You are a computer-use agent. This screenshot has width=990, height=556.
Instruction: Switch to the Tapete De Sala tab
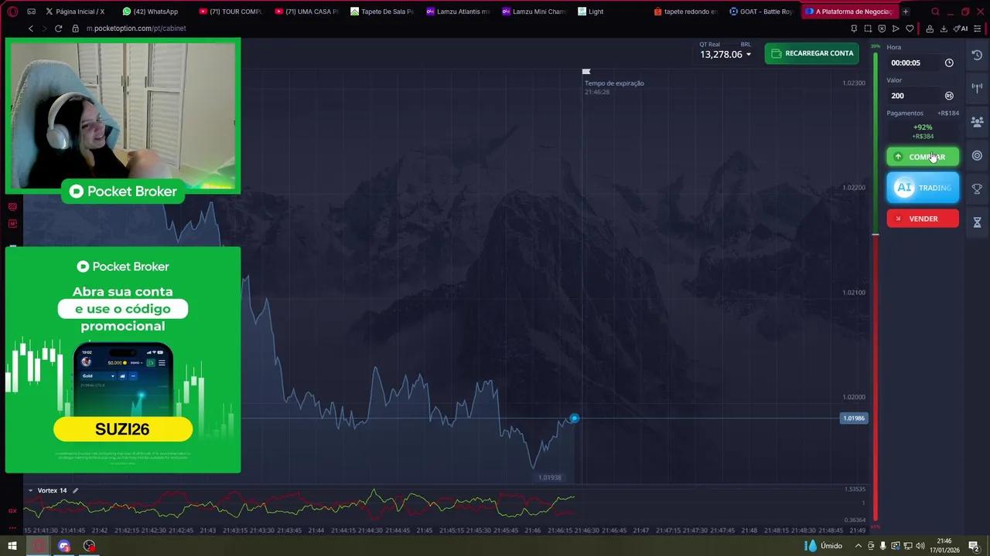[382, 12]
